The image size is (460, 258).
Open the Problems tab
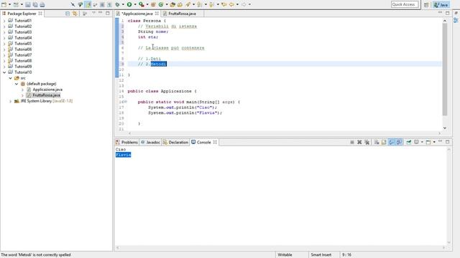pos(126,142)
